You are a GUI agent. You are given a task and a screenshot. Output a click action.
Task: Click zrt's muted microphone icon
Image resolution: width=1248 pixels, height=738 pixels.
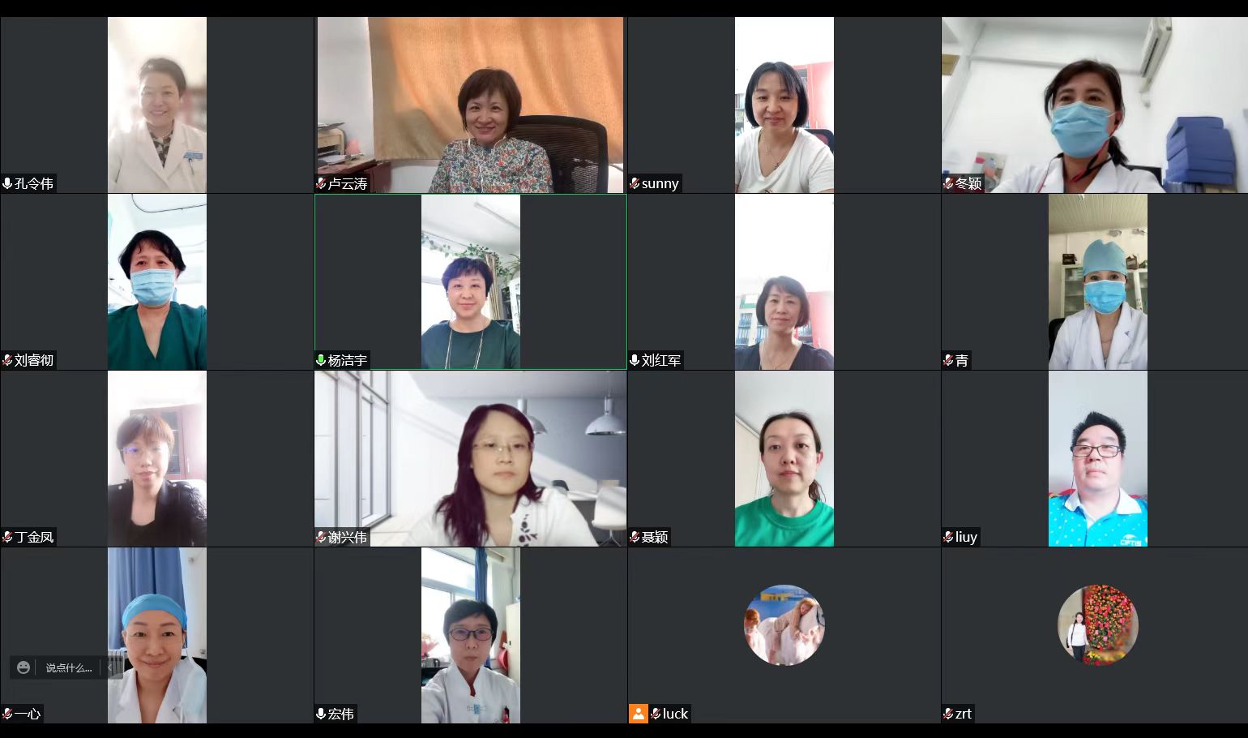tap(948, 714)
